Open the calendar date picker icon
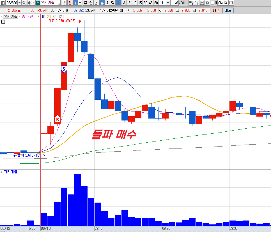Image resolution: width=271 pixels, height=232 pixels. [x=231, y=3]
